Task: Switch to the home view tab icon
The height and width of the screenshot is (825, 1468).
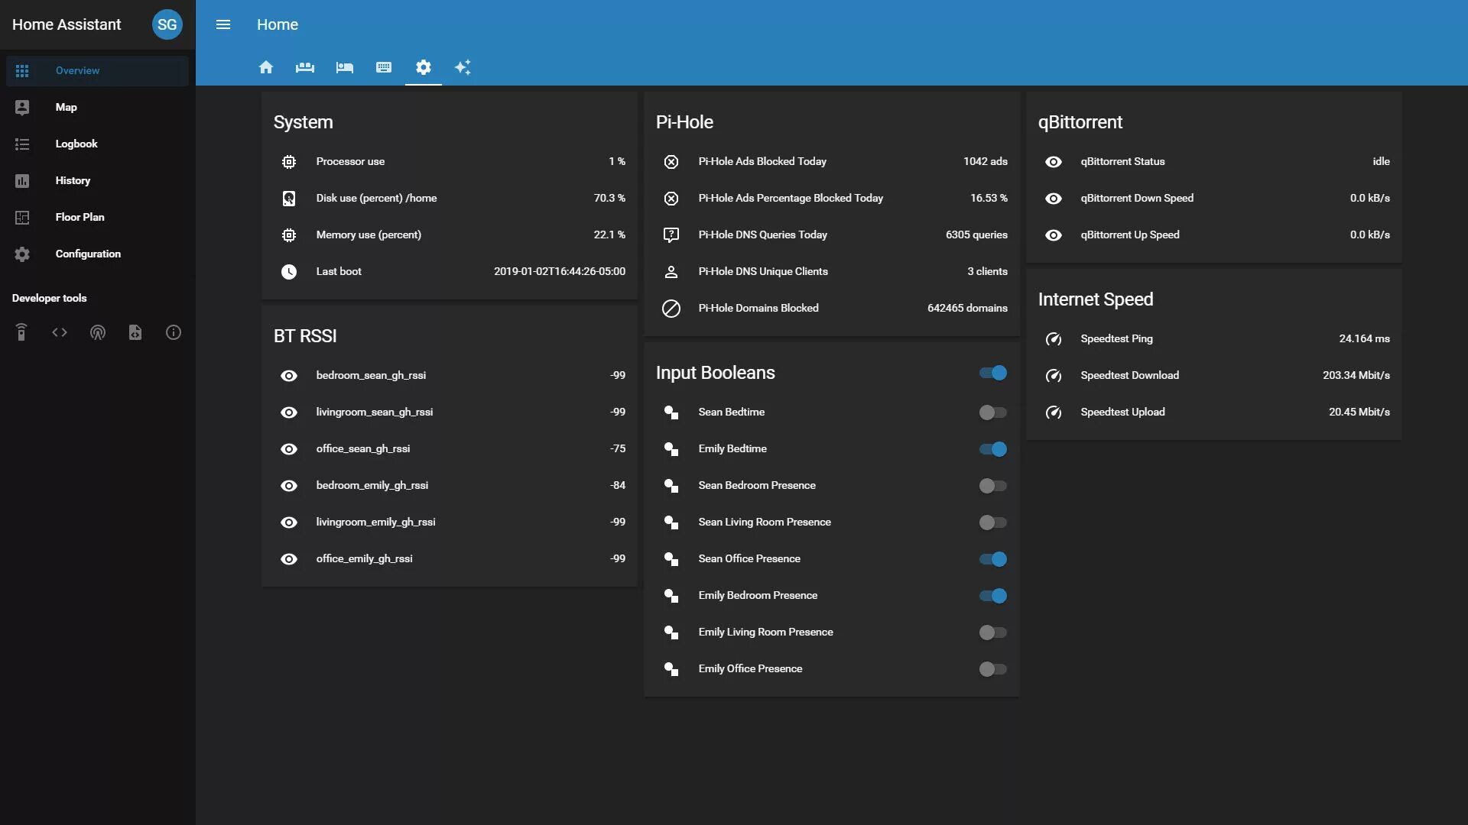Action: (265, 67)
